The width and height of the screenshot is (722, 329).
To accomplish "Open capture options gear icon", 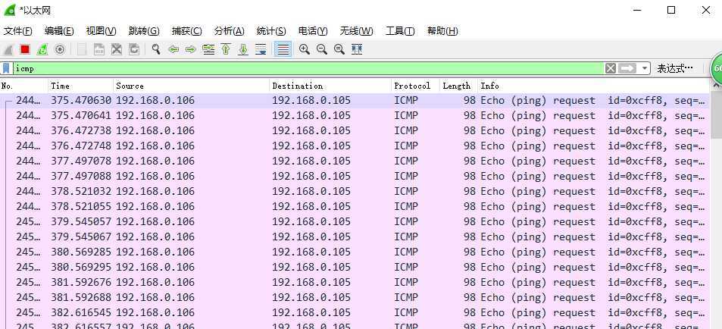I will pos(60,49).
